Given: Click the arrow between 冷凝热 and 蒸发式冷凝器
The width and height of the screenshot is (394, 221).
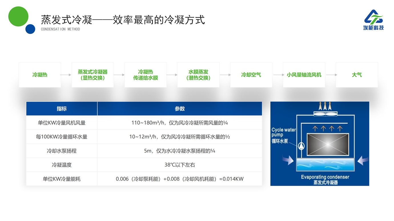Looking at the screenshot, I should [x=66, y=75].
